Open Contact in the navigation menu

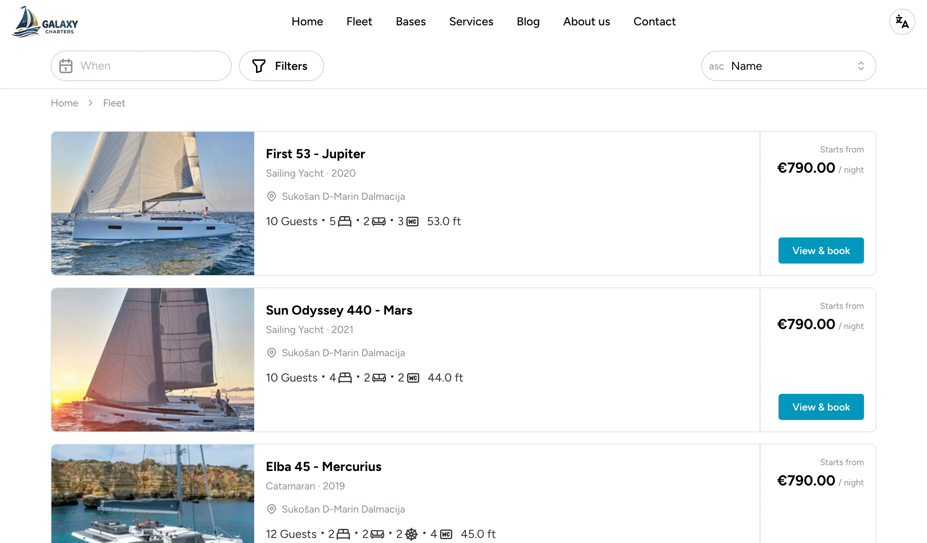pos(654,21)
